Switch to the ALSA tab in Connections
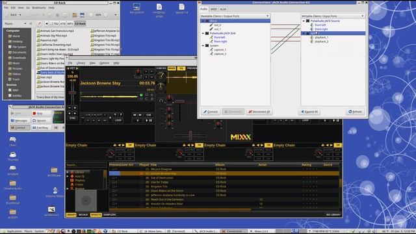Viewport: 416px width, 234px height. tap(223, 9)
